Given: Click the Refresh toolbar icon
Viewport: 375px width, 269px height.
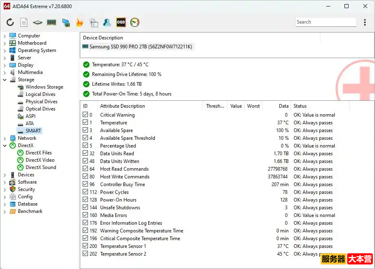Looking at the screenshot, I should point(10,22).
